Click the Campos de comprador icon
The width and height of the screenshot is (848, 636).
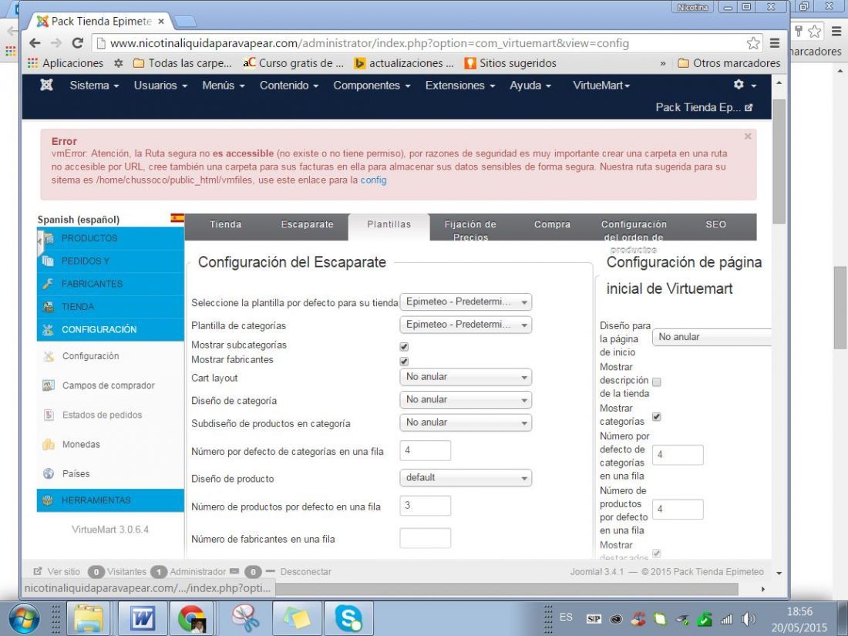(x=48, y=385)
